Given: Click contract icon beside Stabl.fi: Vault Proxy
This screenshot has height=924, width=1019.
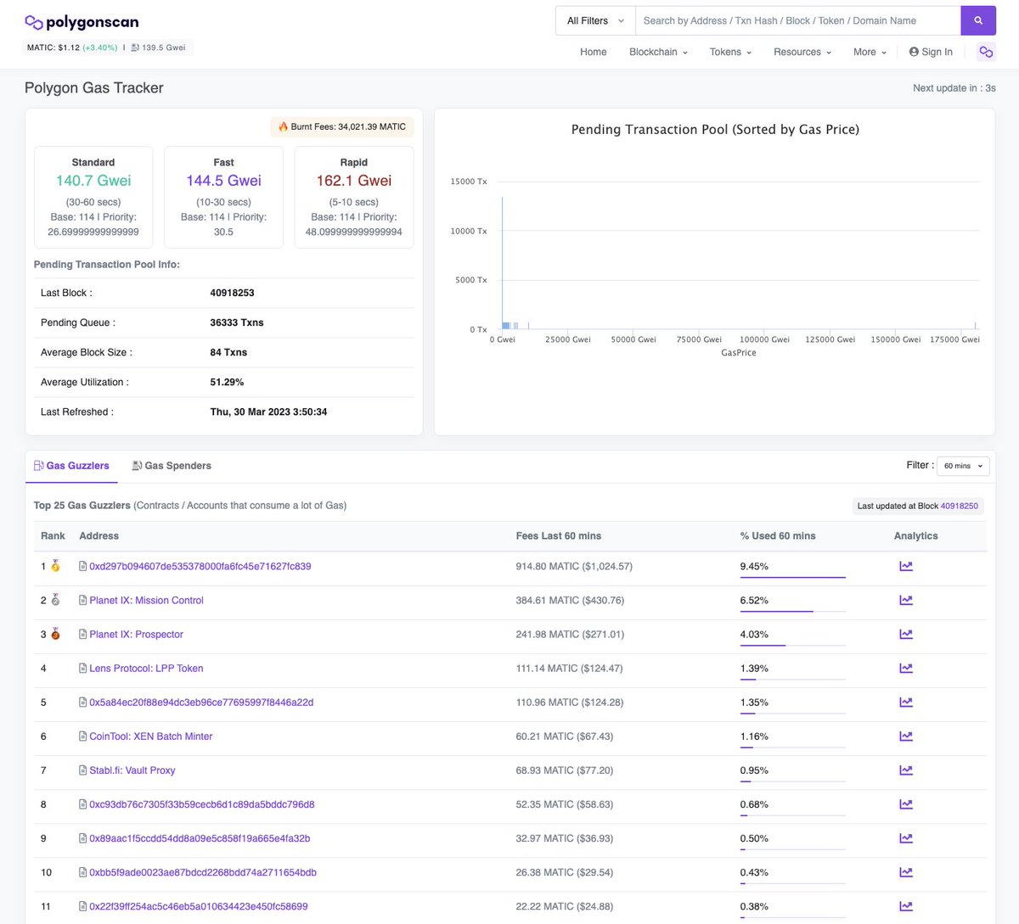Looking at the screenshot, I should coord(82,770).
